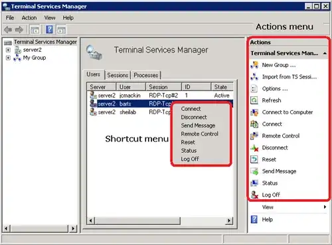Click the New Group icon in Actions
Viewport: 332px width, 245px height.
254,65
